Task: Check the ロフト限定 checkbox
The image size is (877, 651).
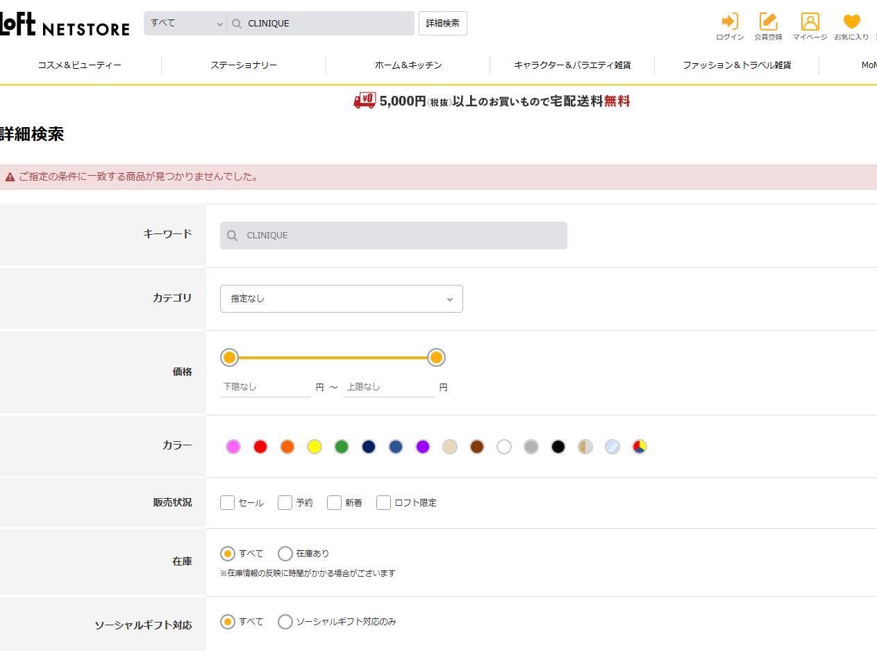Action: [x=383, y=502]
